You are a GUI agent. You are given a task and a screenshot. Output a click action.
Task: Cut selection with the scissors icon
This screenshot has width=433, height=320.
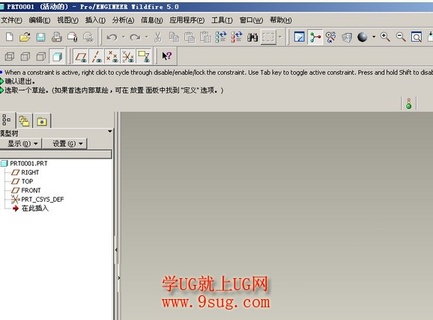pos(158,37)
